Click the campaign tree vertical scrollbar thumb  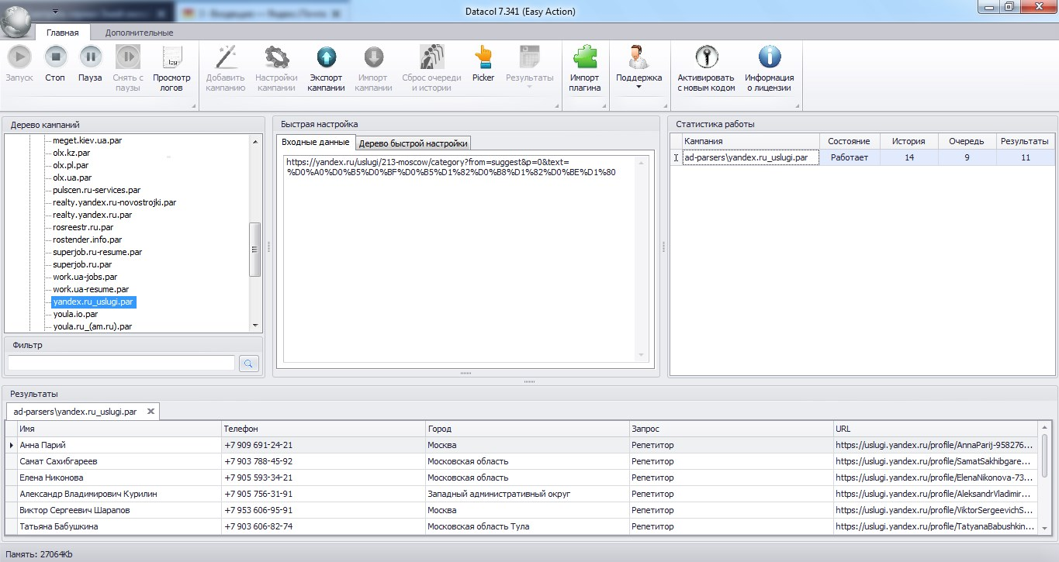[x=255, y=250]
